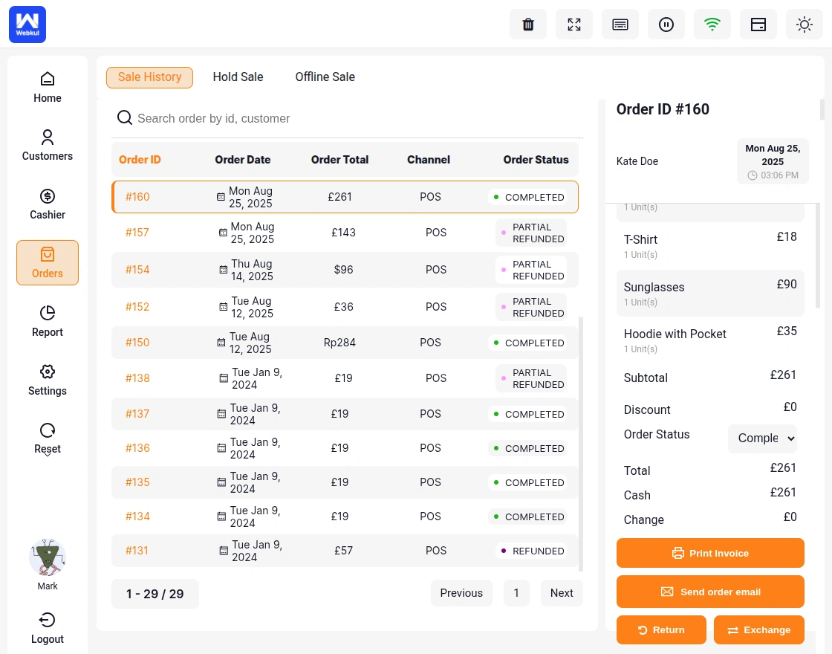The image size is (832, 654).
Task: Switch to the Hold Sale tab
Action: coord(238,77)
